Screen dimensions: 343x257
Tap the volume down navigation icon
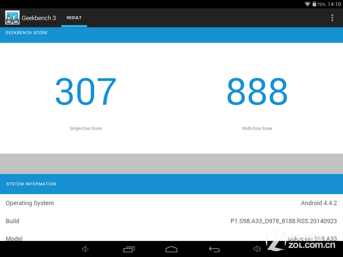(x=85, y=249)
